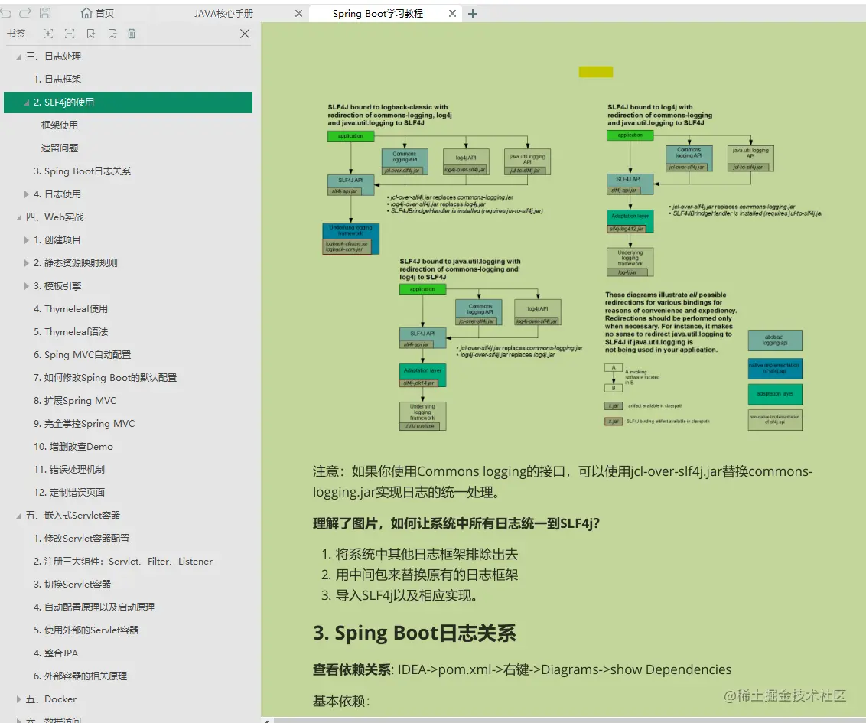Click list item 用中间包来替换原有的日志框架
This screenshot has height=723, width=866.
pos(426,575)
